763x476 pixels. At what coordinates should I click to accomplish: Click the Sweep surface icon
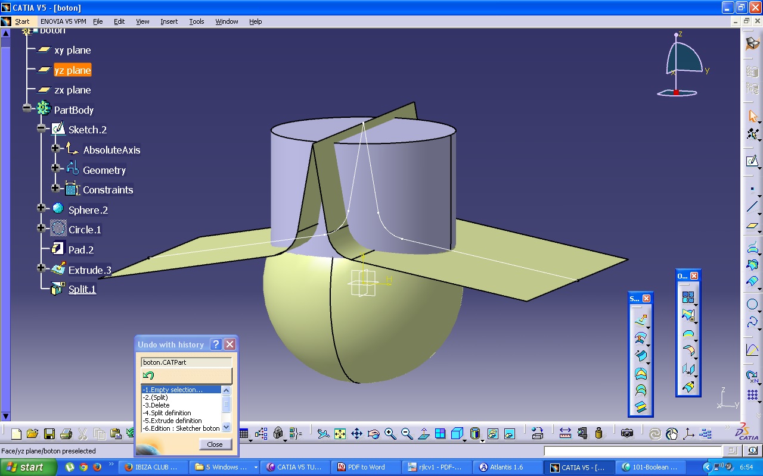pos(641,355)
